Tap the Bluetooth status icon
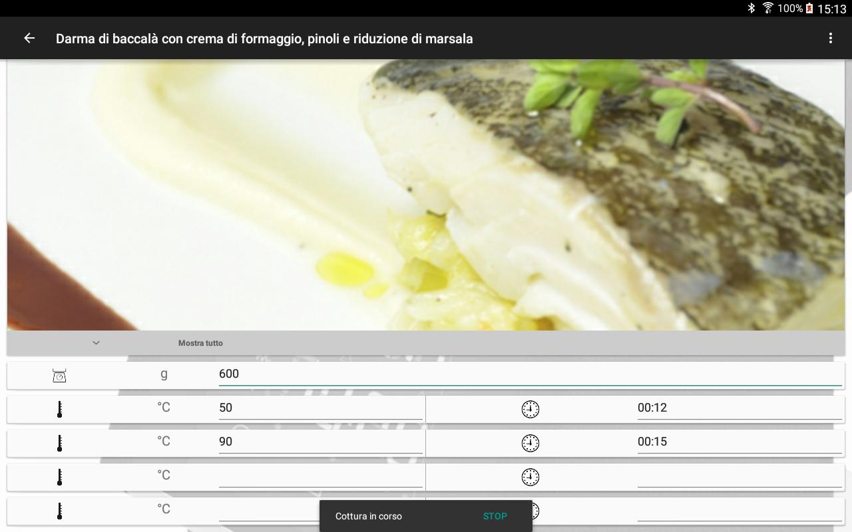Screen dimensions: 852x532 coord(751,8)
